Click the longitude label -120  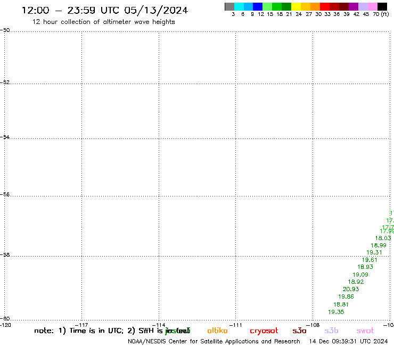(x=5, y=325)
